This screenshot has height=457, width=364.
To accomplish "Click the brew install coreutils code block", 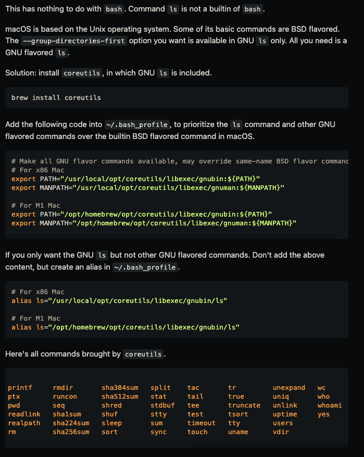I will pos(56,98).
